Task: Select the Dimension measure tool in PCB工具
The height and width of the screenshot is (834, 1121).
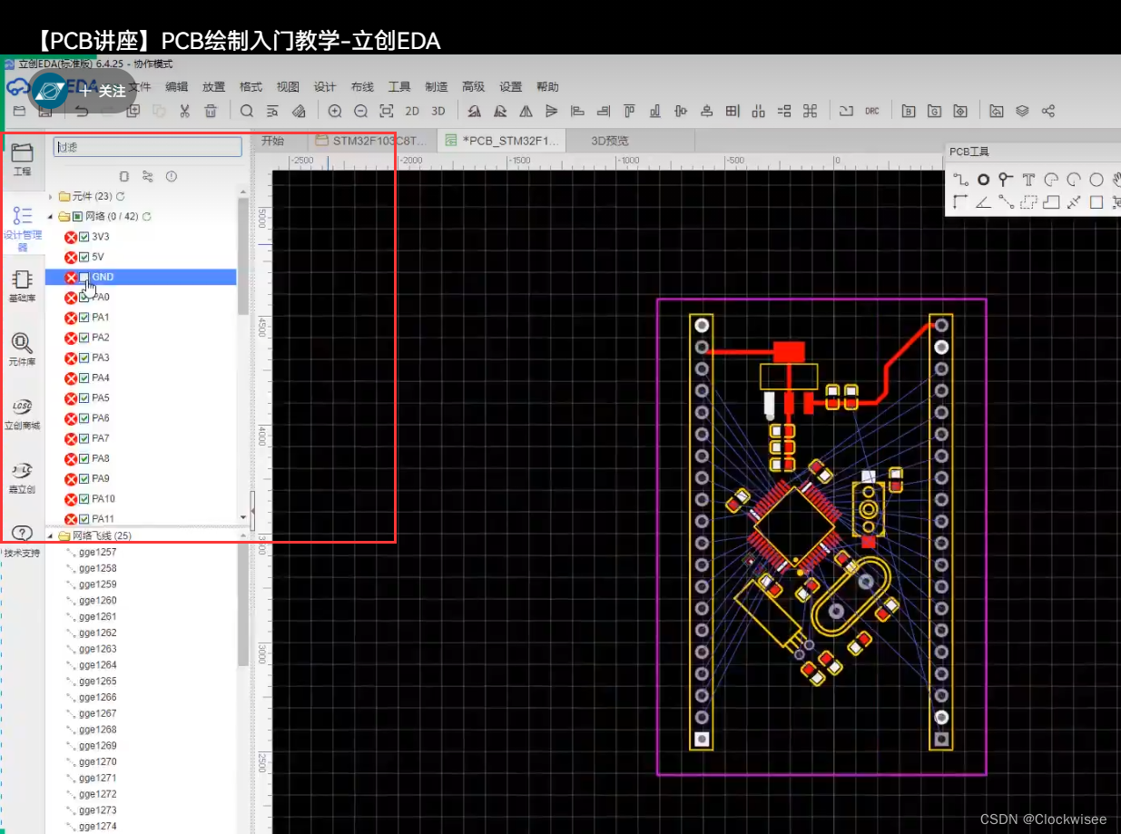Action: pos(1074,202)
